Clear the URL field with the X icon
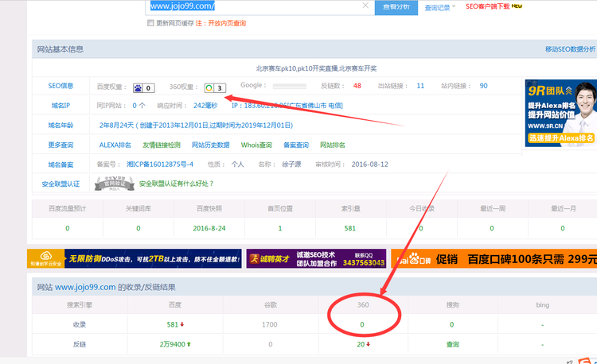 pos(365,6)
